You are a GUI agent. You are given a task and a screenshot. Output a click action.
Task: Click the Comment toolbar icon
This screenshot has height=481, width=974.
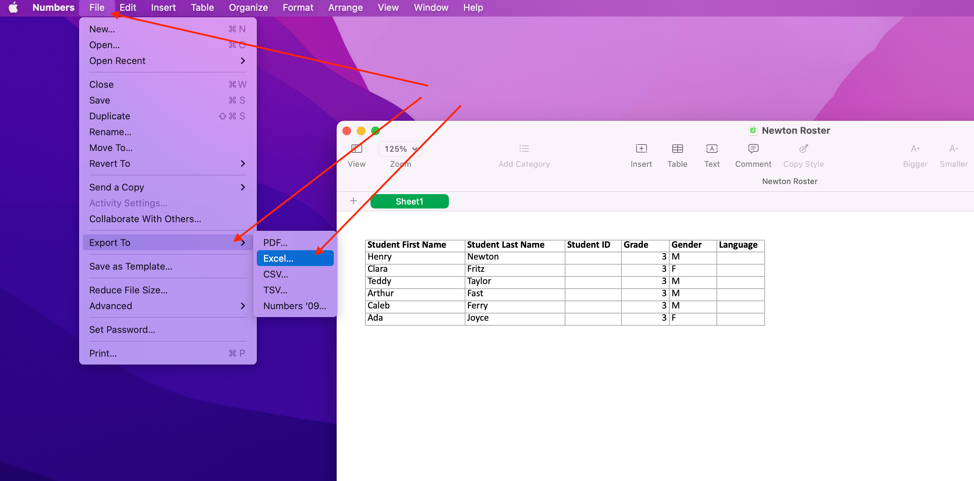click(x=753, y=149)
